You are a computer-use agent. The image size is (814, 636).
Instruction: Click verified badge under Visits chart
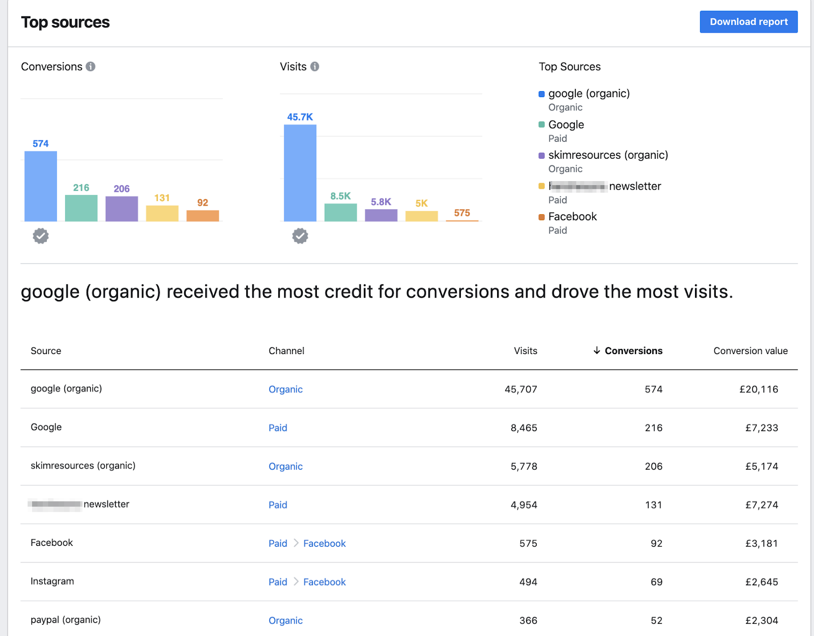[x=300, y=236]
